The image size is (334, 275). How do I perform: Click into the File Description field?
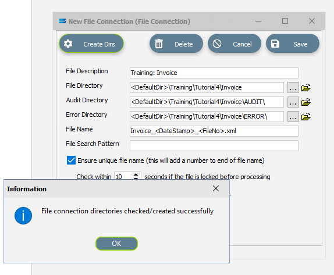pos(214,73)
